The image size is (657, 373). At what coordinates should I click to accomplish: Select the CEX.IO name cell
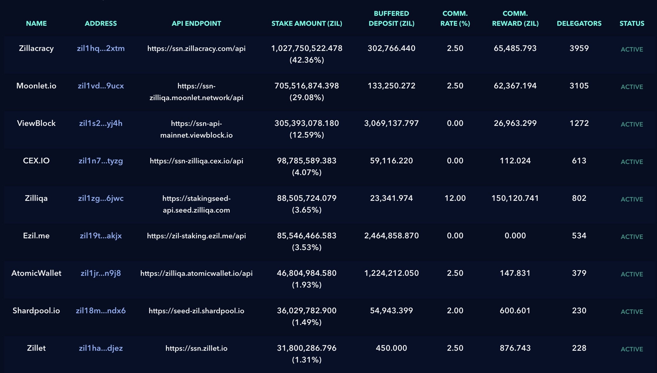point(36,161)
